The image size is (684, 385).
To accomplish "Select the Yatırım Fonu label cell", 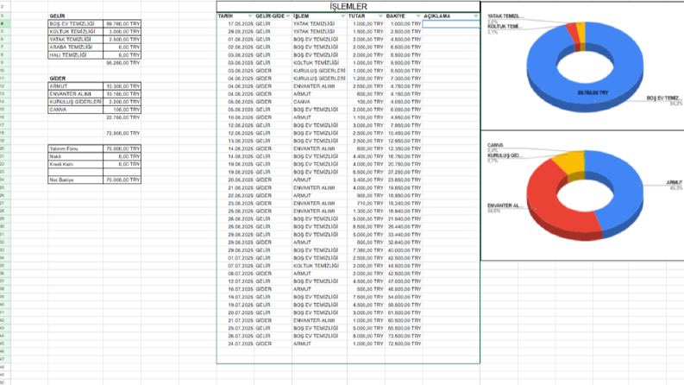I will (x=75, y=148).
